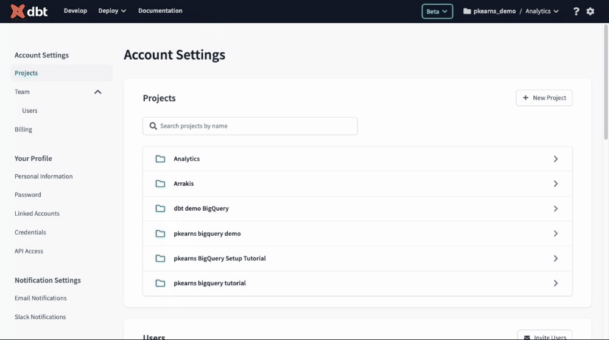
Task: Go to the Documentation tab
Action: point(160,11)
